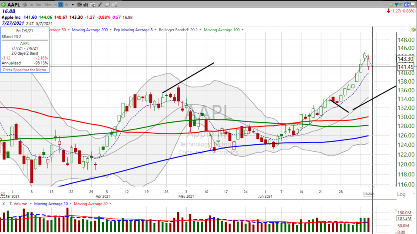Select the pencil drawing tool
This screenshot has height=234, width=417.
tap(100, 4)
